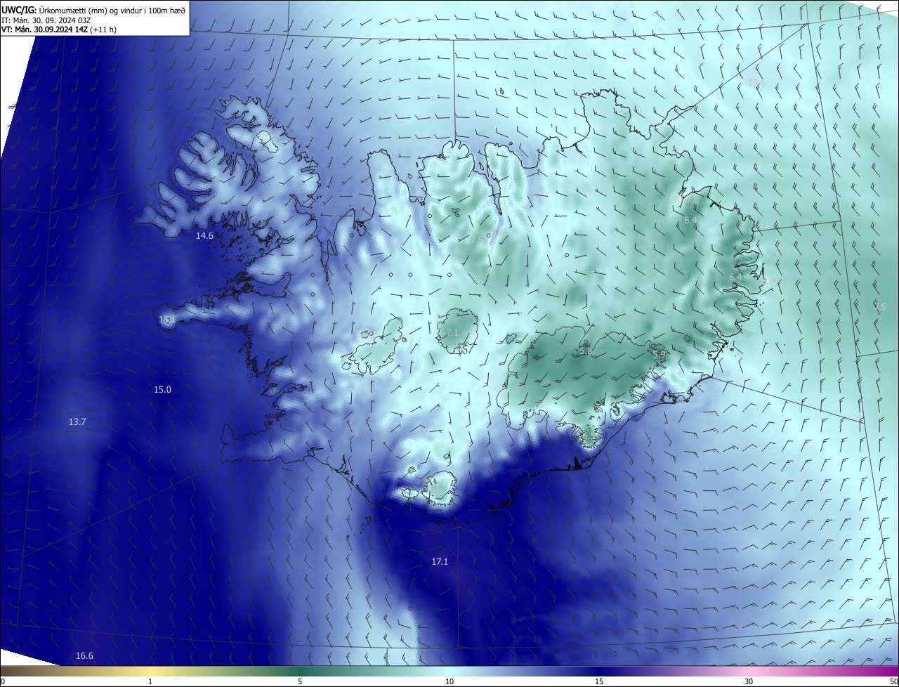Click the VT: Mán. 30.09.2024 14Z line
The width and height of the screenshot is (899, 687).
58,30
